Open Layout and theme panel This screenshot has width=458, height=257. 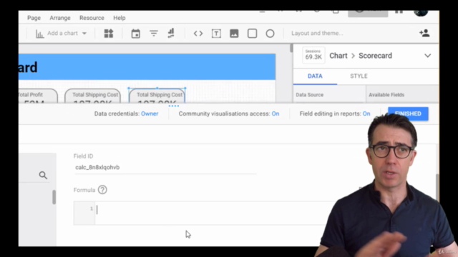pos(317,34)
